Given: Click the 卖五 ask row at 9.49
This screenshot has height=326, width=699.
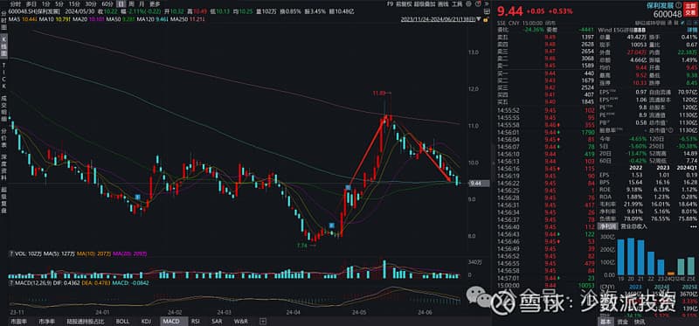Looking at the screenshot, I should (x=545, y=36).
